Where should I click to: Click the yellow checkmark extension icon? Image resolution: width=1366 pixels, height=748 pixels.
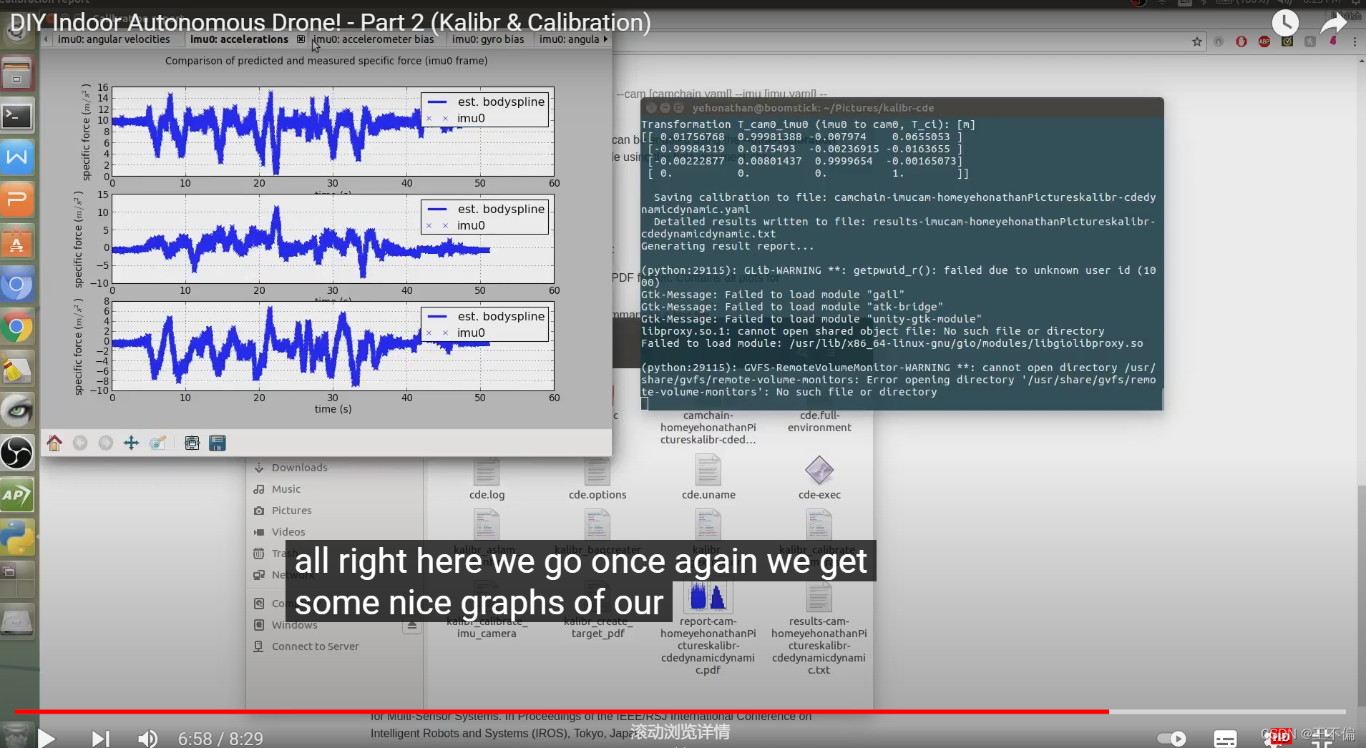point(1287,41)
